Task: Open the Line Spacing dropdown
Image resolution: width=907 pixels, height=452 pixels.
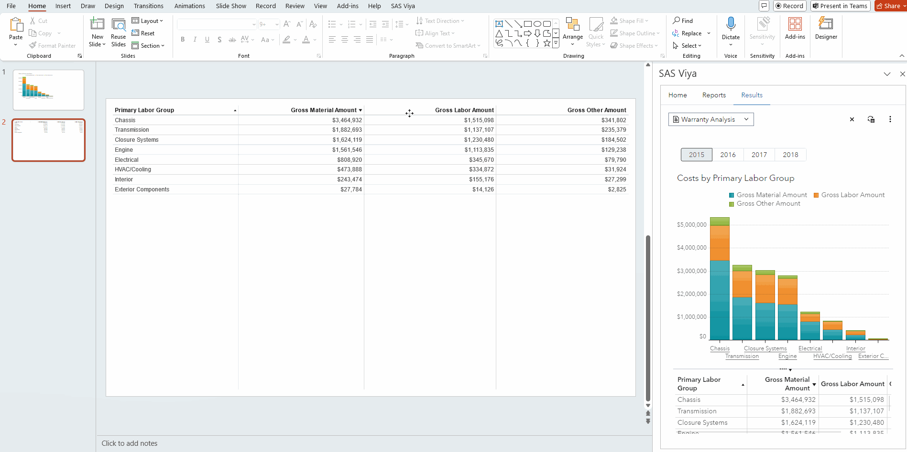Action: (402, 24)
